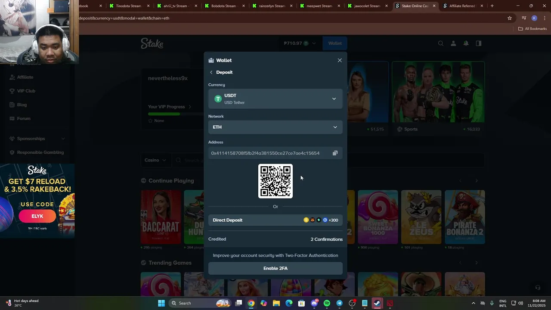The image size is (551, 310).
Task: Open Task View on taskbar
Action: click(239, 303)
